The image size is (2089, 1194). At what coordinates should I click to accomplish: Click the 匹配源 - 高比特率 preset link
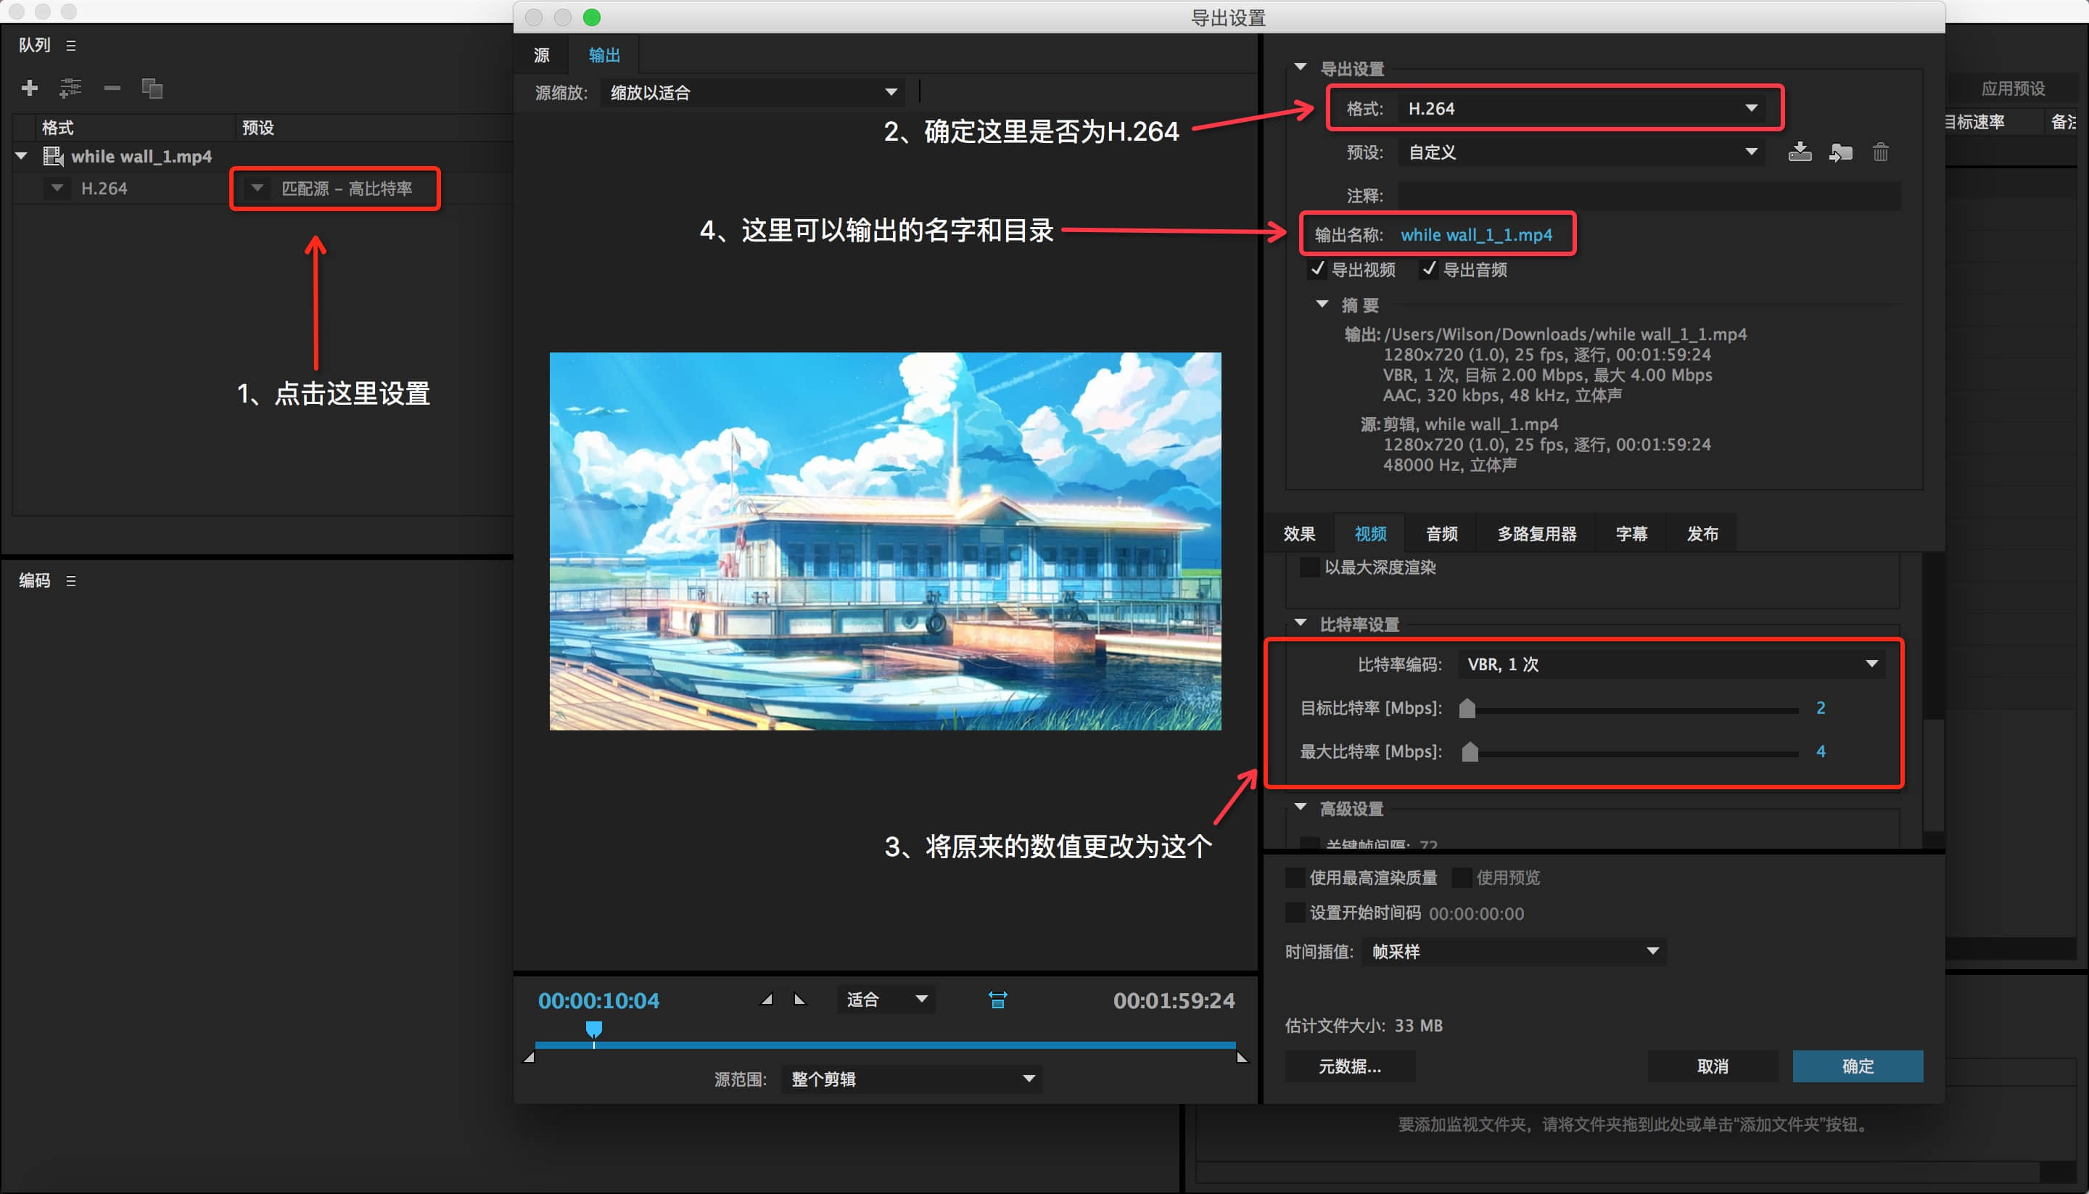pos(347,189)
